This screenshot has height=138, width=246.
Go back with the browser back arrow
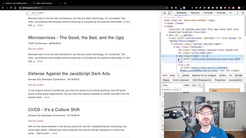(3, 8)
